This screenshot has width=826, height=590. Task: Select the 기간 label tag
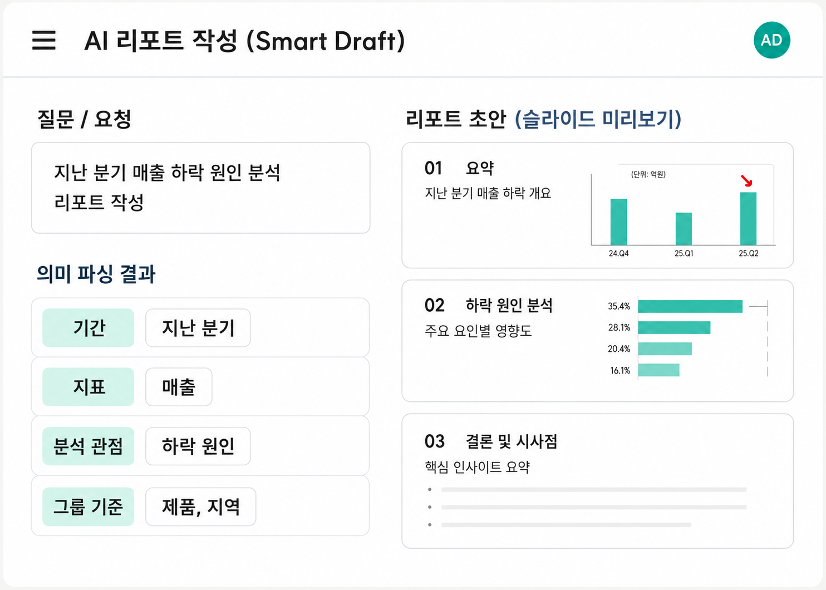[88, 328]
